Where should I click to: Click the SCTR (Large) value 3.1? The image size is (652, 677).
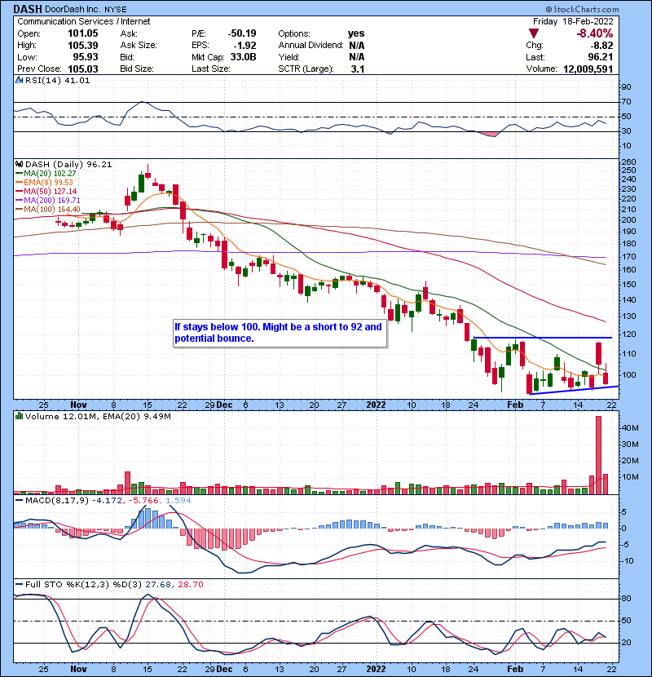click(x=358, y=69)
